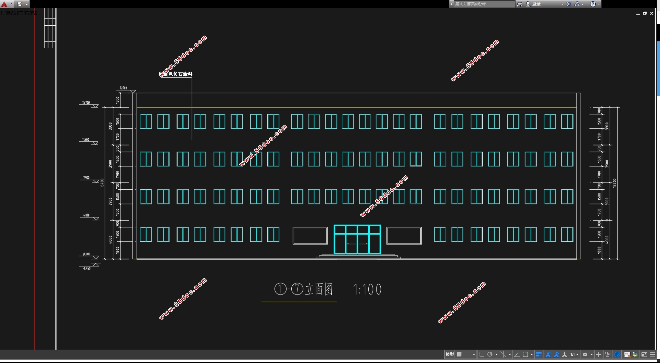Click the 模型 model space button
660x363 pixels.
pyautogui.click(x=449, y=354)
